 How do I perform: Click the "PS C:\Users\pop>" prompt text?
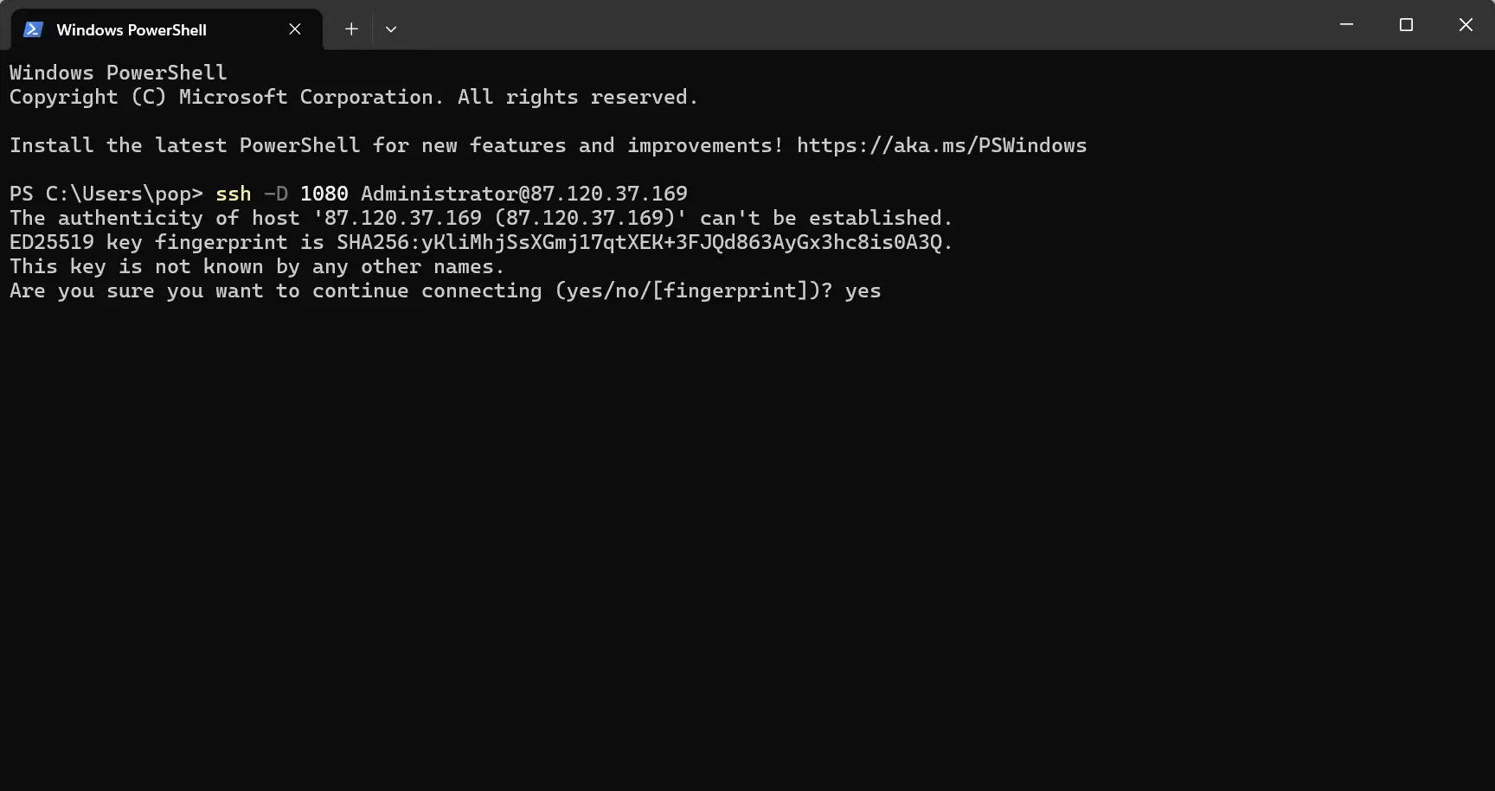point(106,194)
